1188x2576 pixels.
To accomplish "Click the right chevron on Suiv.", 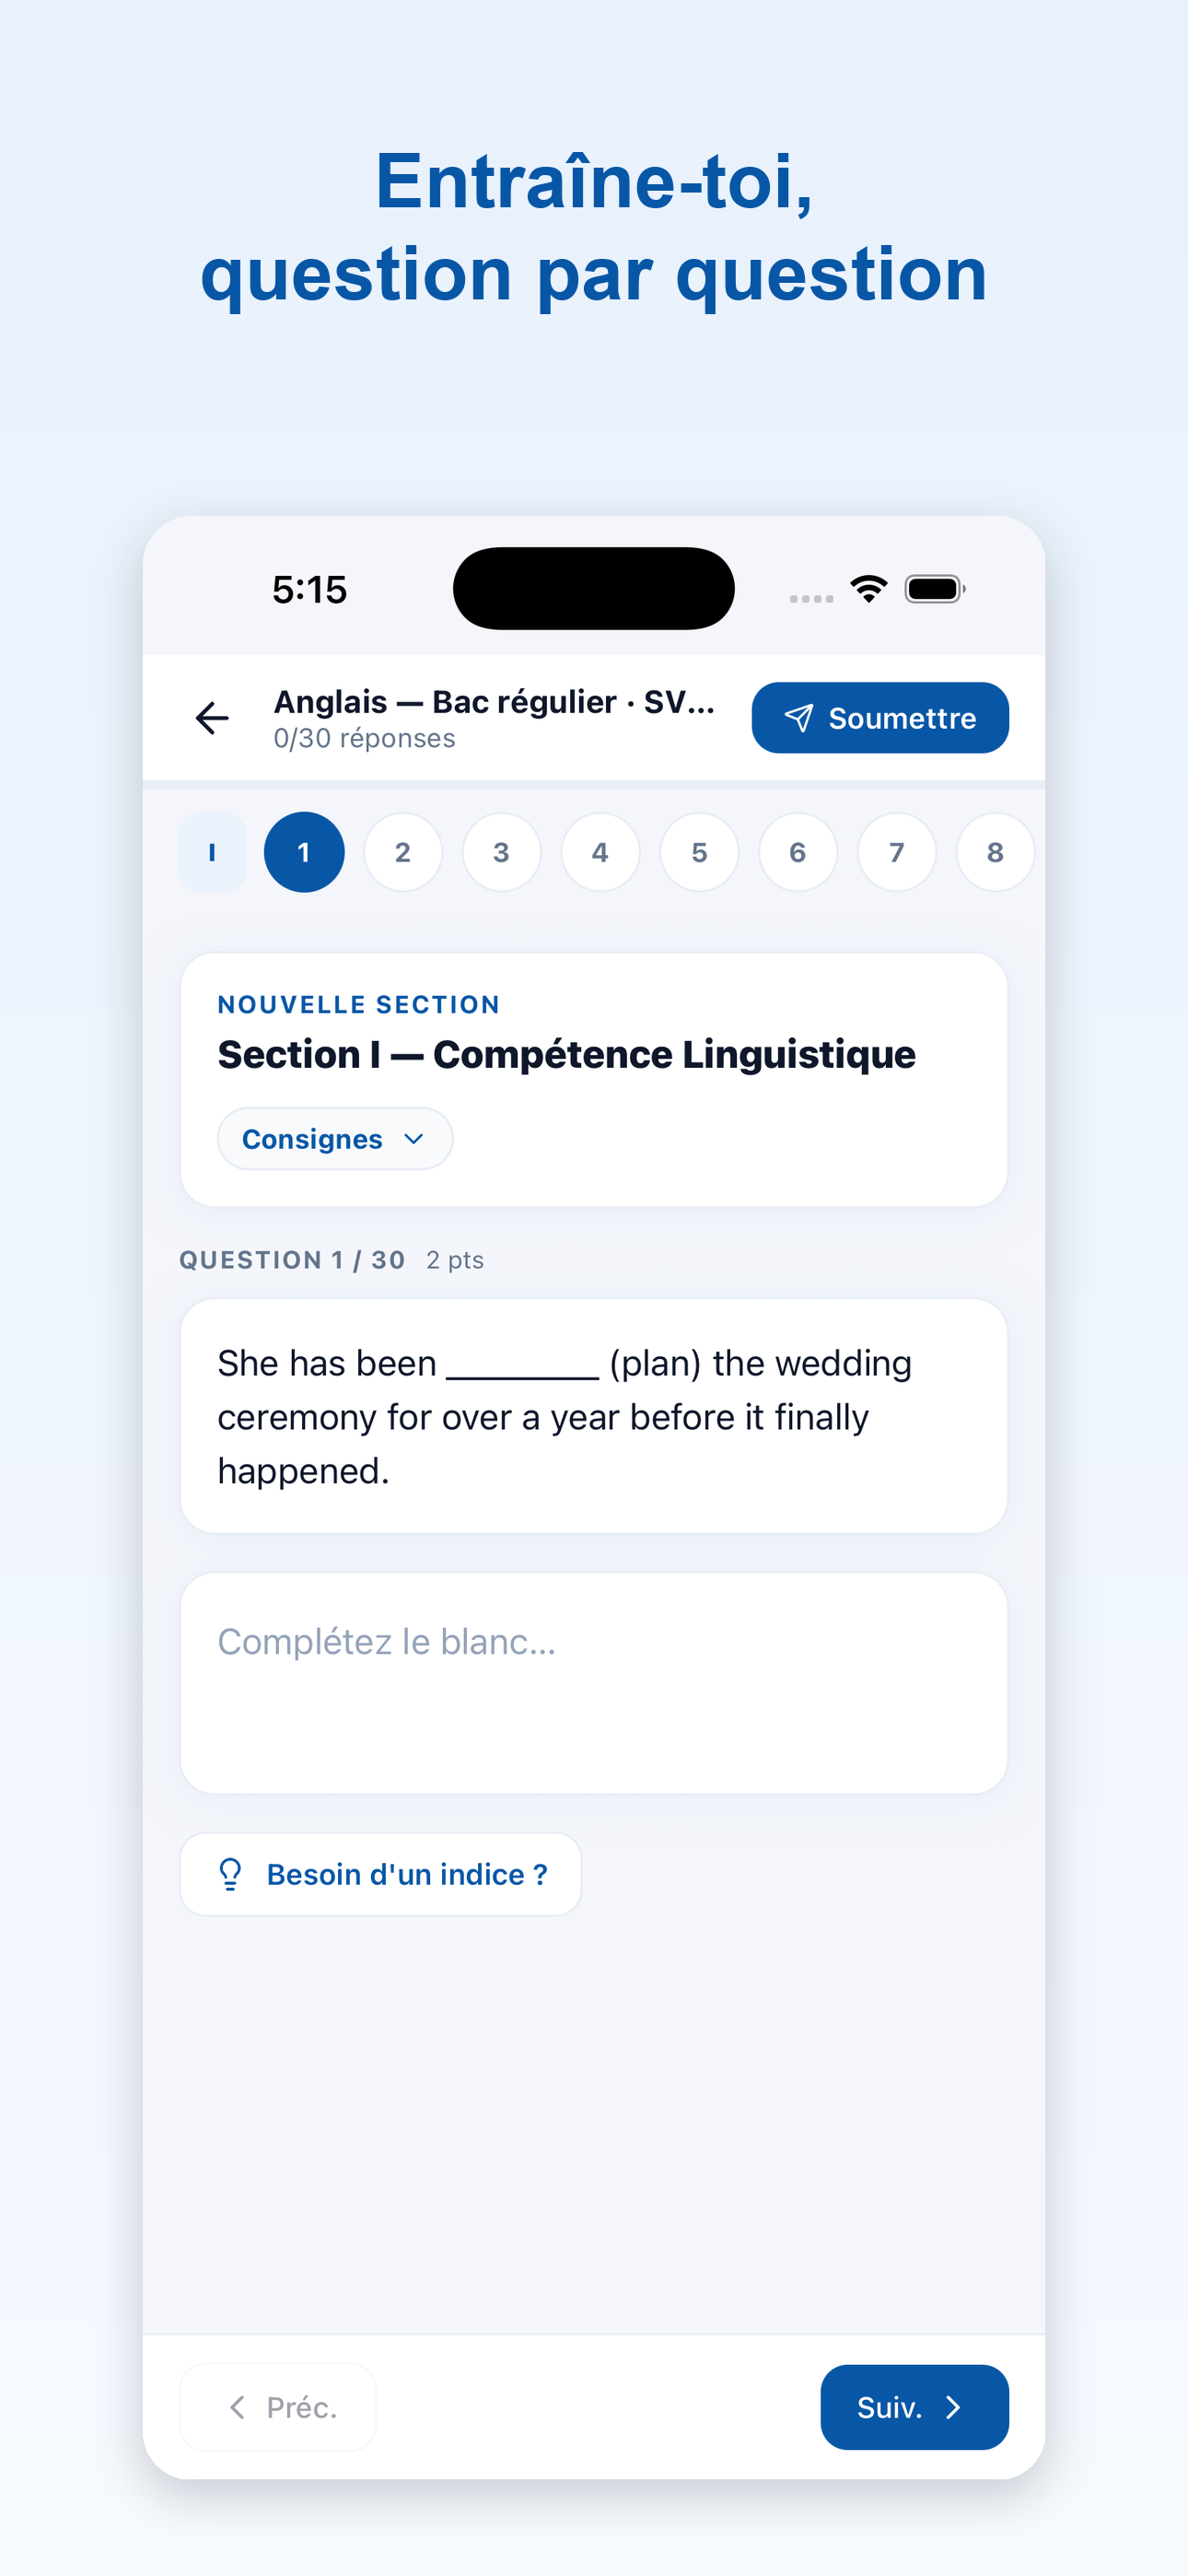I will coord(953,2408).
